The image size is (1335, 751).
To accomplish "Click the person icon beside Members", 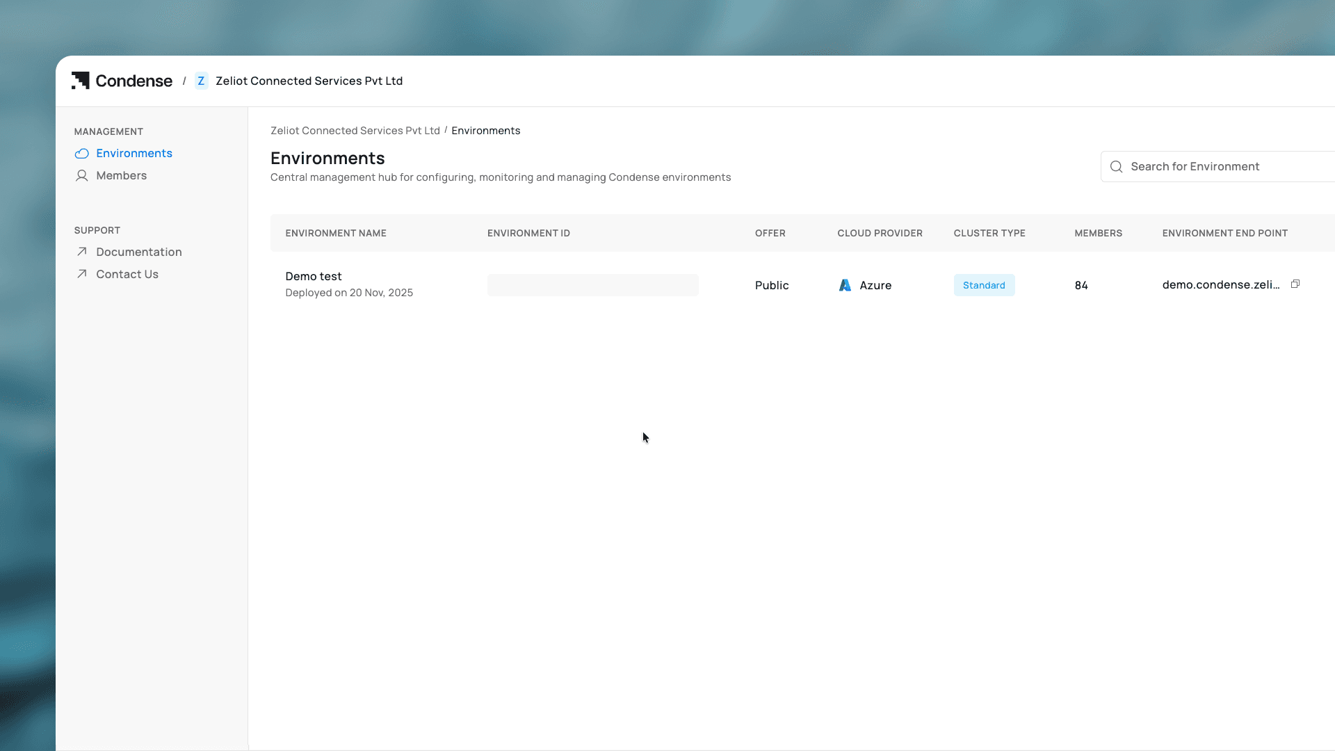I will tap(82, 176).
